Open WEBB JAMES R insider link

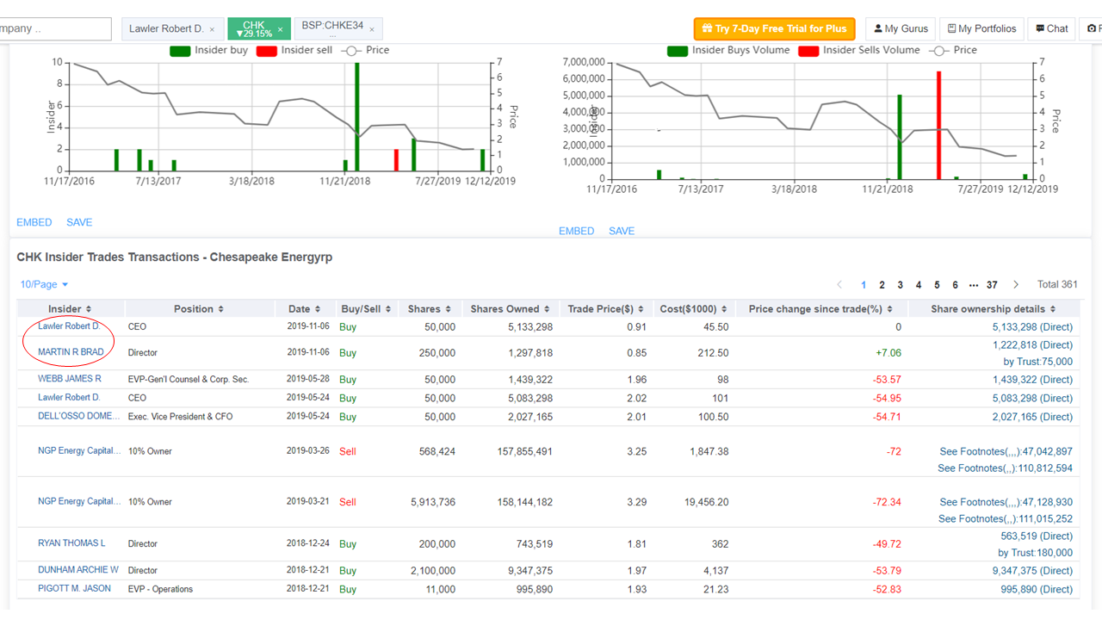70,379
